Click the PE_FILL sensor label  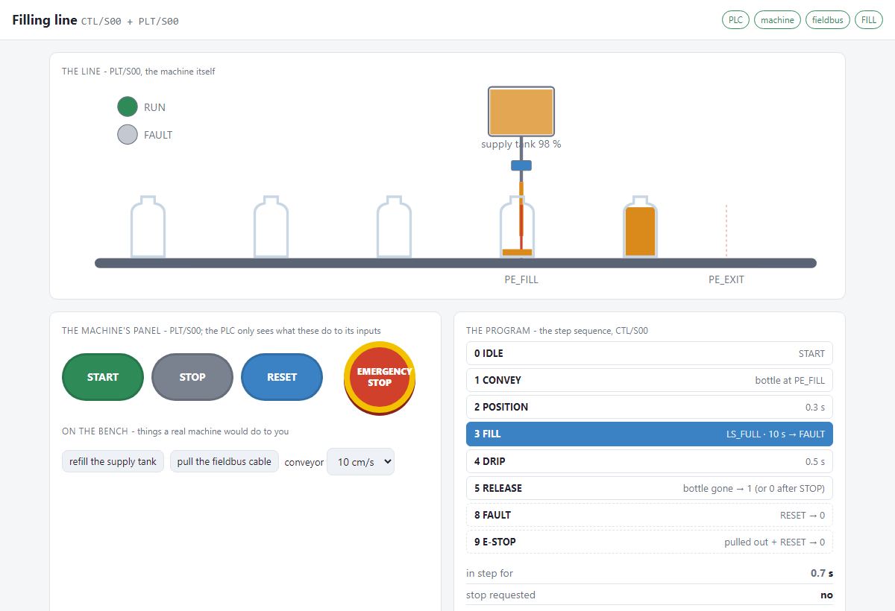[x=521, y=279]
